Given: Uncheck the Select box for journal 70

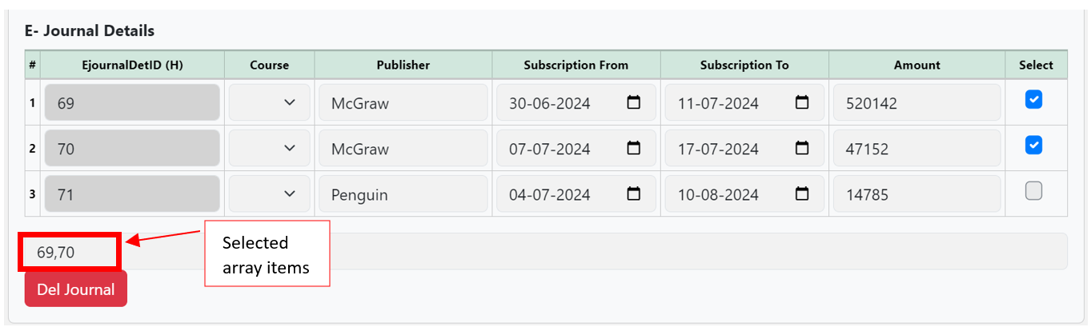Looking at the screenshot, I should 1034,145.
